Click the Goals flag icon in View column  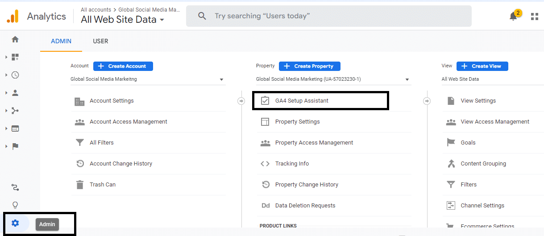(x=451, y=142)
